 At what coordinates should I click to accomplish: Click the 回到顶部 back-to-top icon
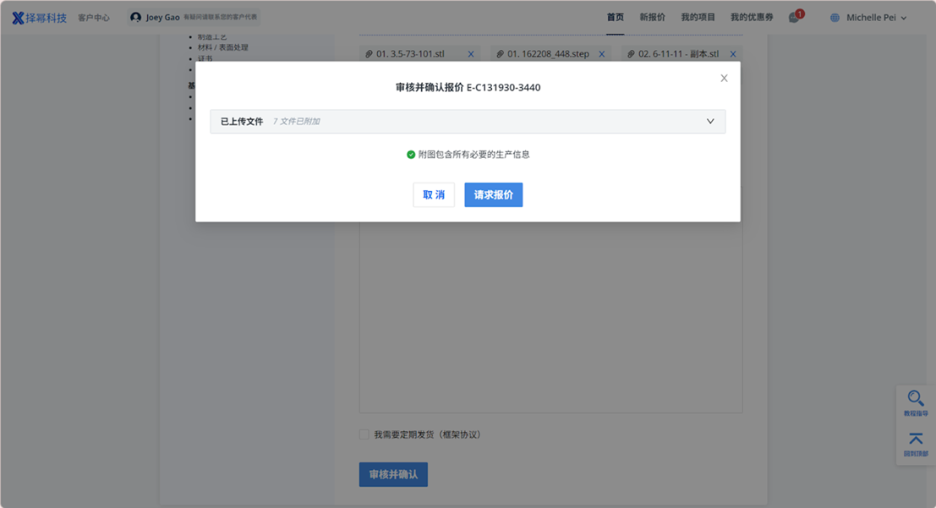[916, 439]
